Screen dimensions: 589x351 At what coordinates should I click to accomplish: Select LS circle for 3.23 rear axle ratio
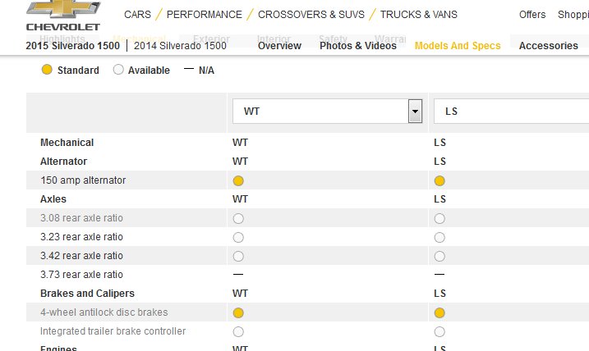coord(439,237)
